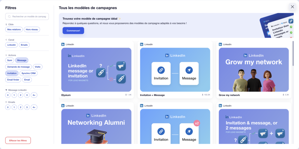
Task: Click the user count icon beside Elysium
Action: 126,95
